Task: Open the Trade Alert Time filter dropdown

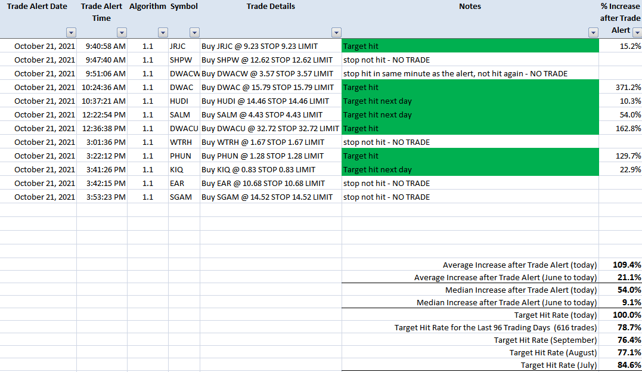Action: 122,33
